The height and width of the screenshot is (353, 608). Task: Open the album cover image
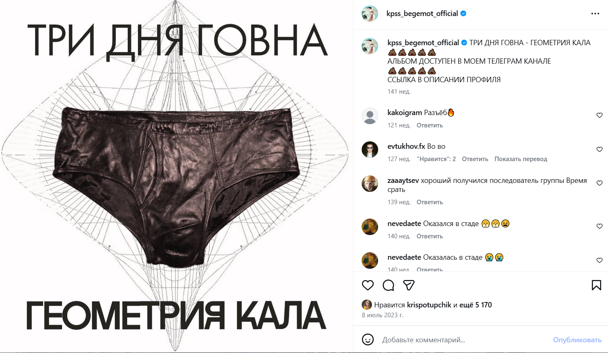(177, 176)
